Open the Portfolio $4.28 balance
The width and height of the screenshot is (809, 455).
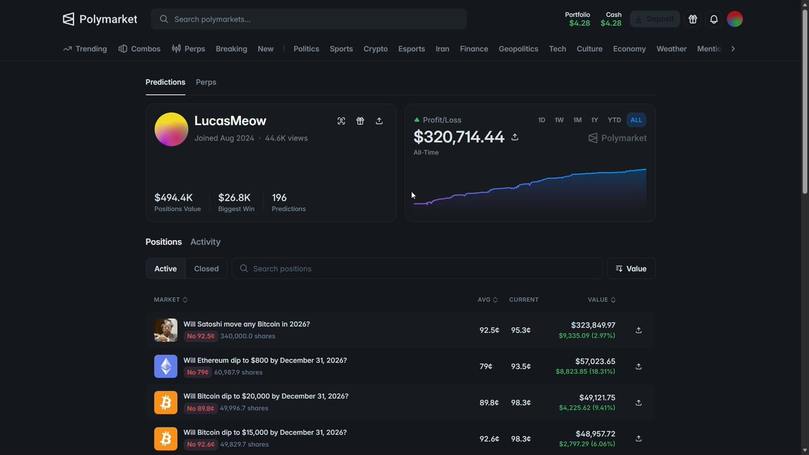(x=578, y=19)
